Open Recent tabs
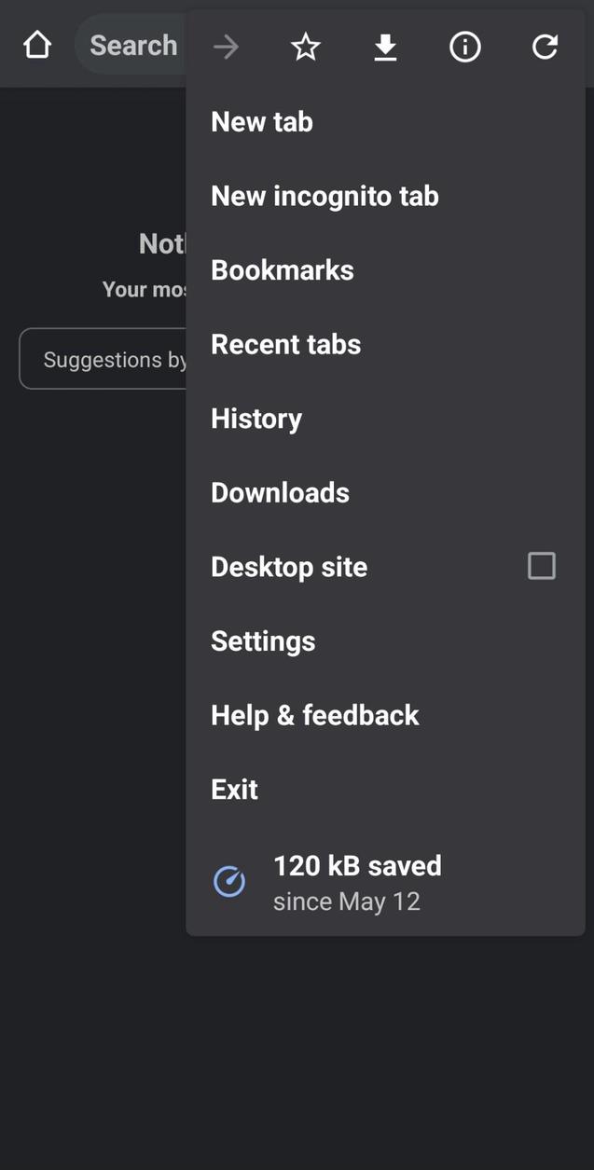Image resolution: width=594 pixels, height=1170 pixels. 285,344
